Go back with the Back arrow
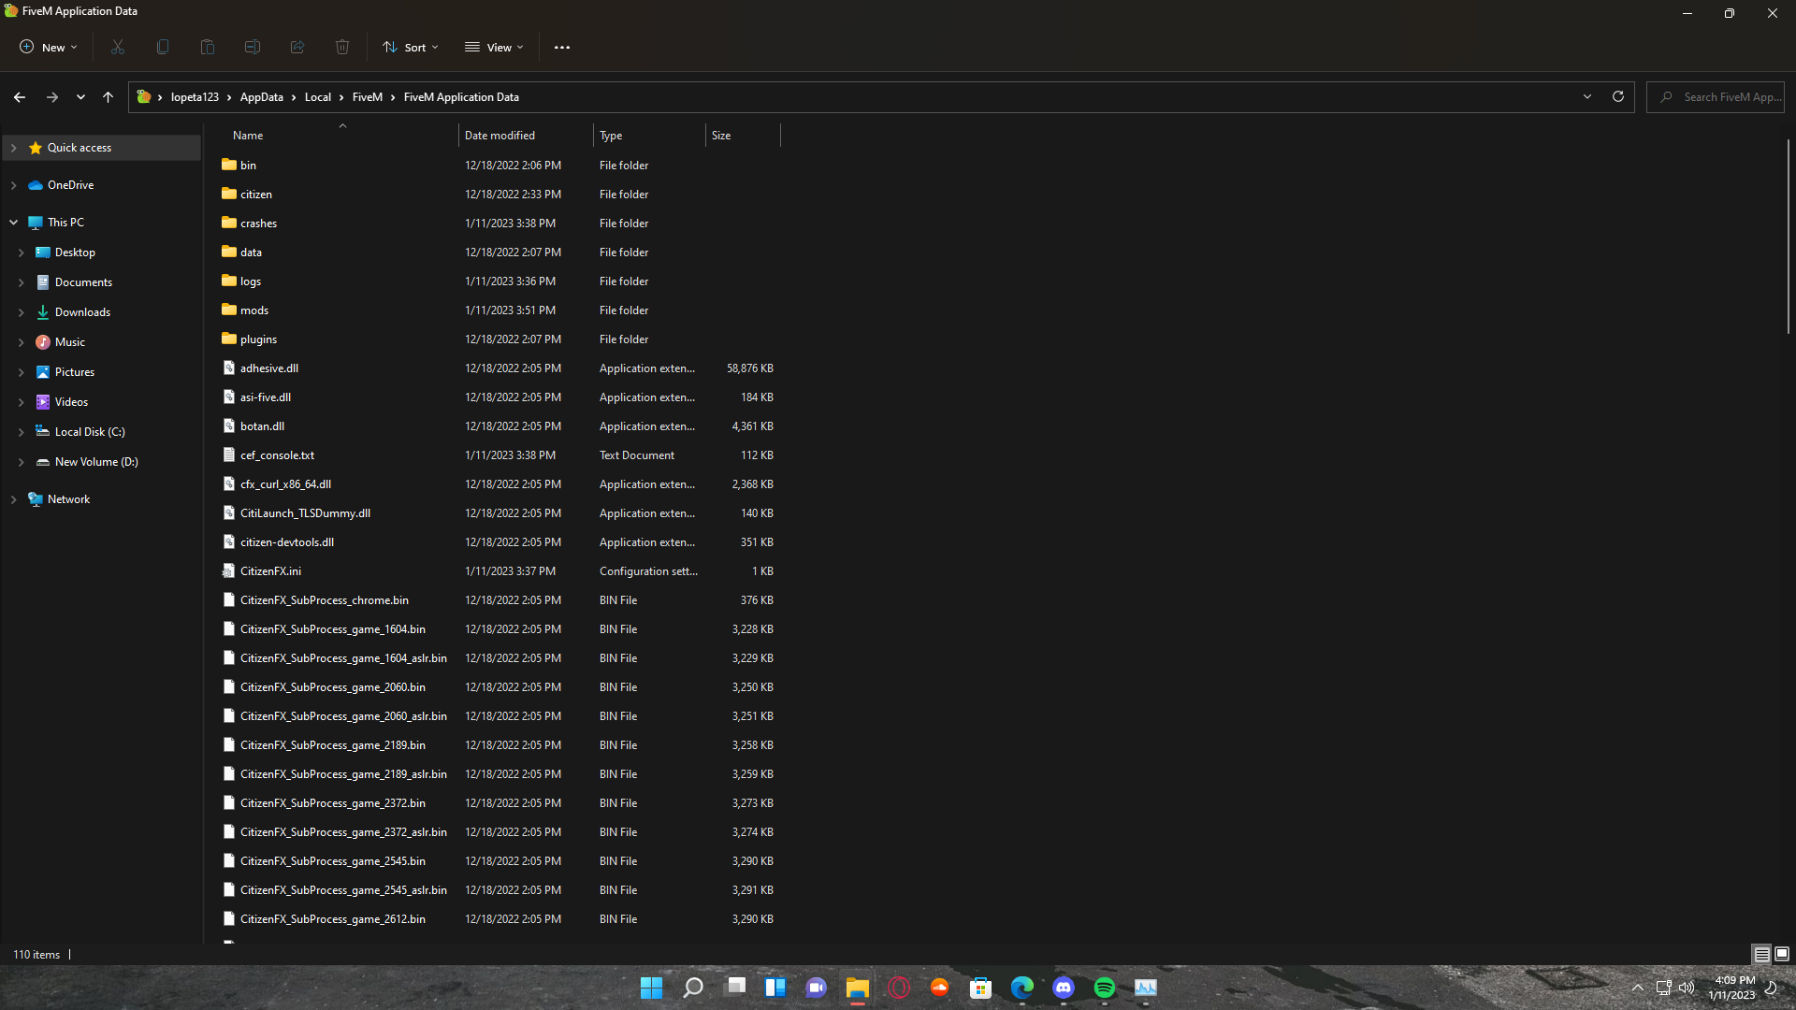 (x=20, y=97)
